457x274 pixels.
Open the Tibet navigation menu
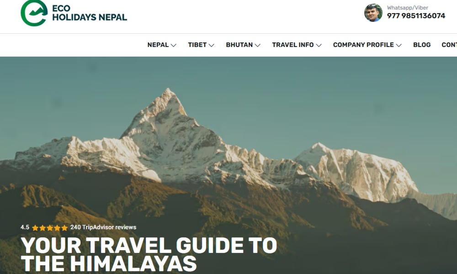pos(197,45)
